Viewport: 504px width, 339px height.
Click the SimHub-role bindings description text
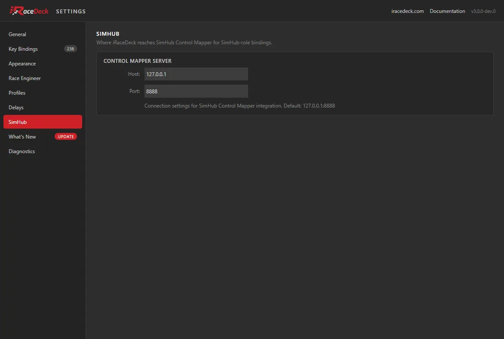[x=184, y=43]
